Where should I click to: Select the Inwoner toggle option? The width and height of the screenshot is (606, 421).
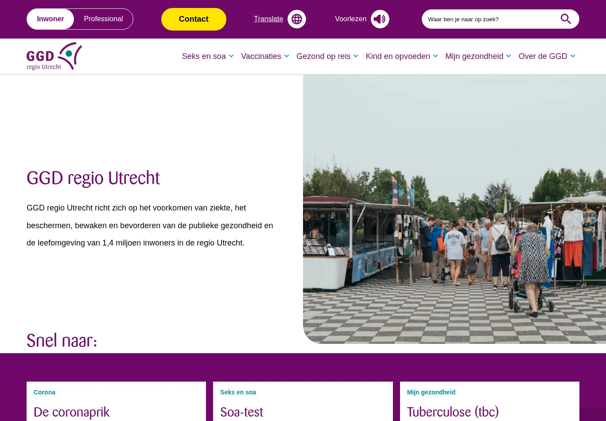(x=50, y=19)
